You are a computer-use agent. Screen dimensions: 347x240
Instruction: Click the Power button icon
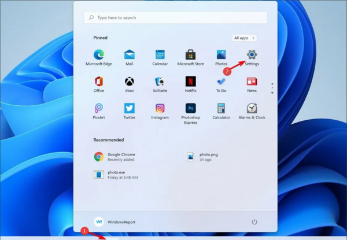pyautogui.click(x=254, y=222)
